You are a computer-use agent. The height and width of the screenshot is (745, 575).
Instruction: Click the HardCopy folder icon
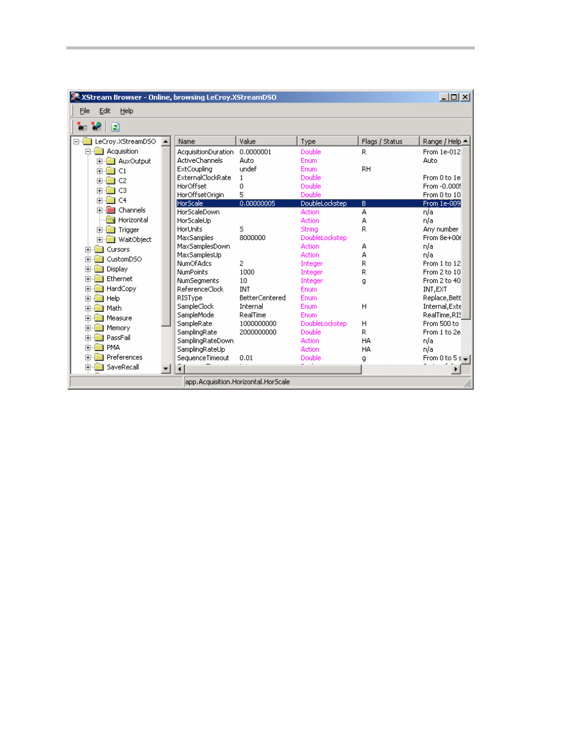[99, 288]
